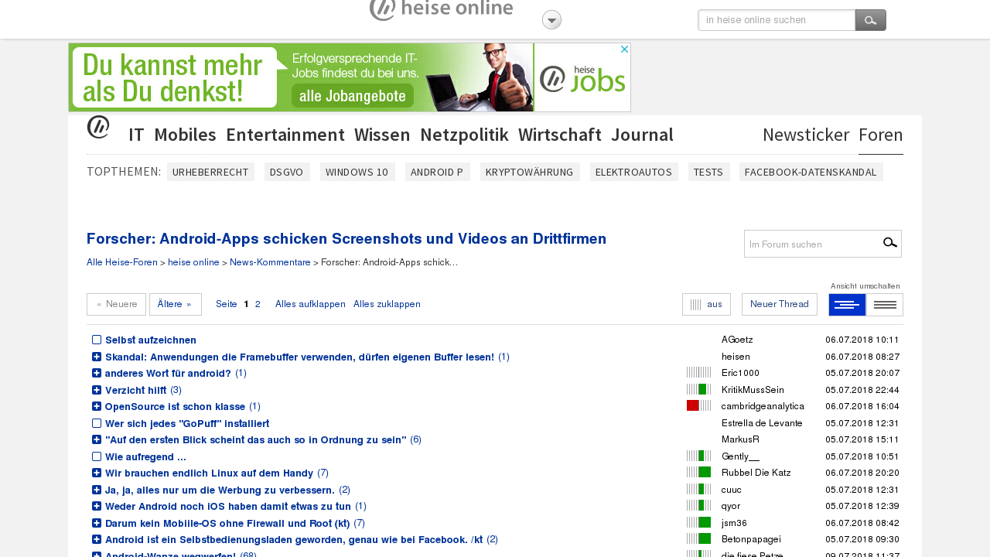Image resolution: width=990 pixels, height=557 pixels.
Task: Click the date '06.07.2018 10:11'
Action: 862,340
